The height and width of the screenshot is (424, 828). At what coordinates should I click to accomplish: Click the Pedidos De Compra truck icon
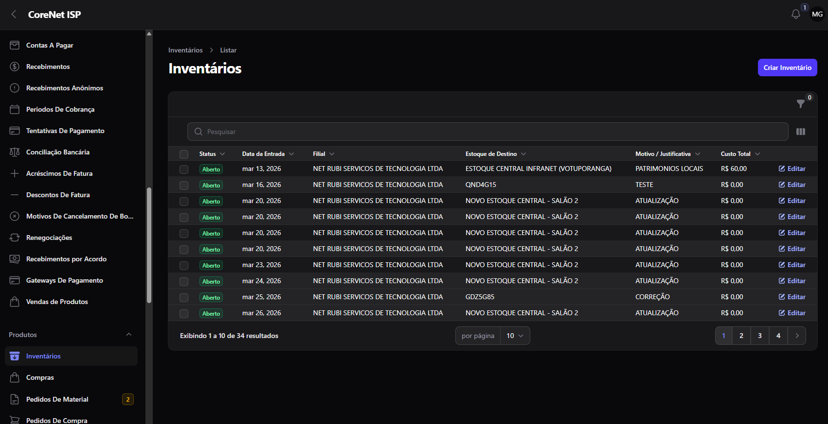point(15,420)
